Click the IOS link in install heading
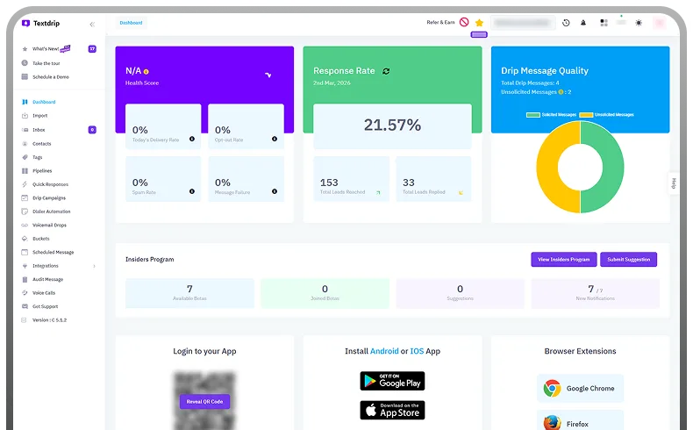The width and height of the screenshot is (693, 430). [x=417, y=351]
